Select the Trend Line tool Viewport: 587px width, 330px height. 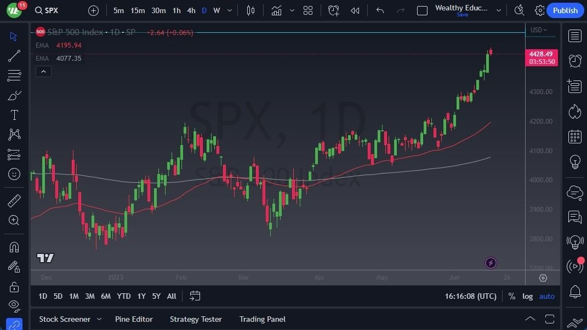[x=14, y=55]
